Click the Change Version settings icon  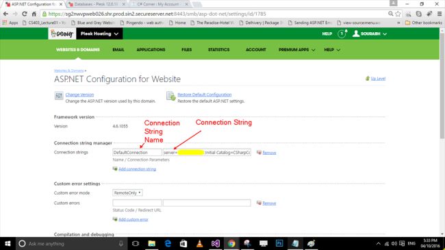coord(59,95)
